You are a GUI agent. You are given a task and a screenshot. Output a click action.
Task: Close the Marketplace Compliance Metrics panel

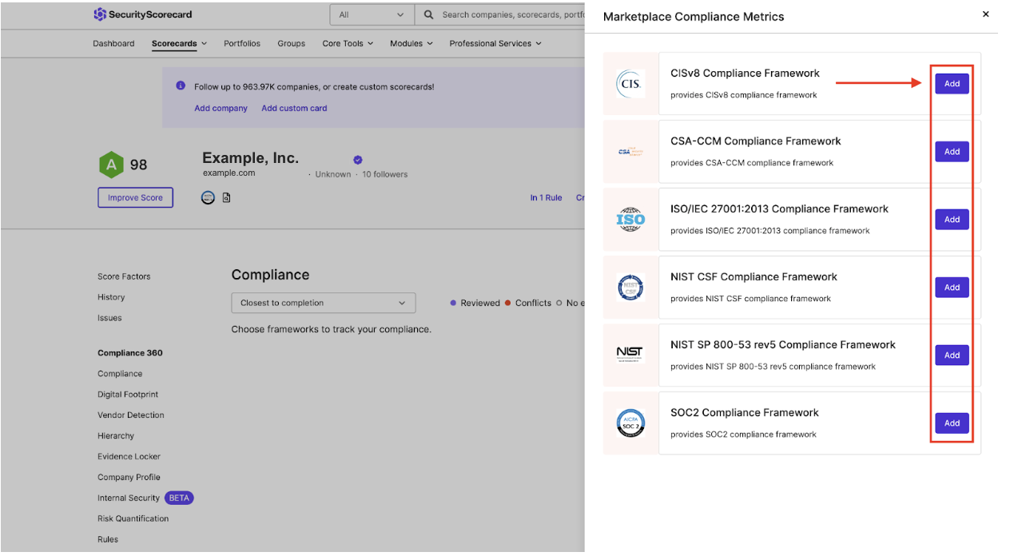click(985, 14)
